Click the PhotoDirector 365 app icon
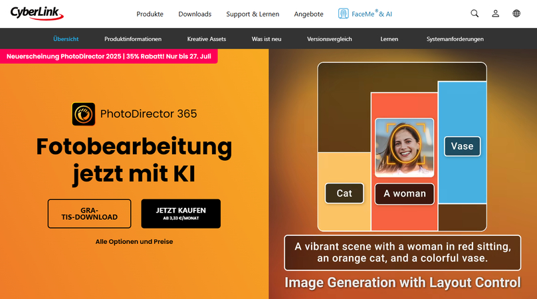This screenshot has height=299, width=537. 83,114
